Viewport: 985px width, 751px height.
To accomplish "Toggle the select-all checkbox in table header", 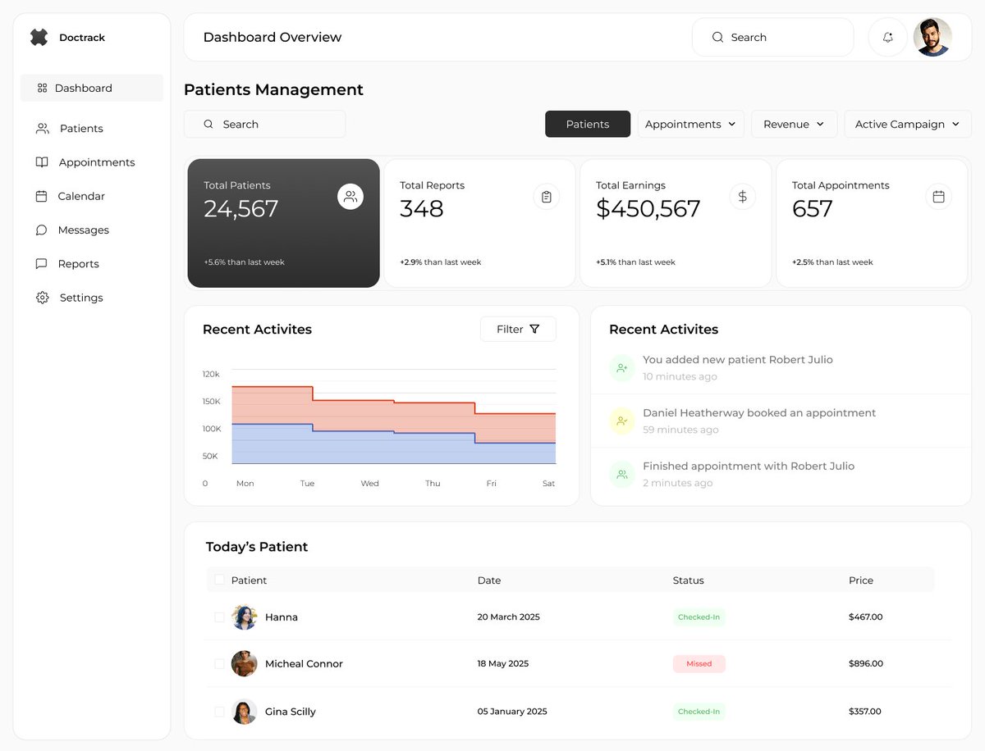I will (x=219, y=580).
